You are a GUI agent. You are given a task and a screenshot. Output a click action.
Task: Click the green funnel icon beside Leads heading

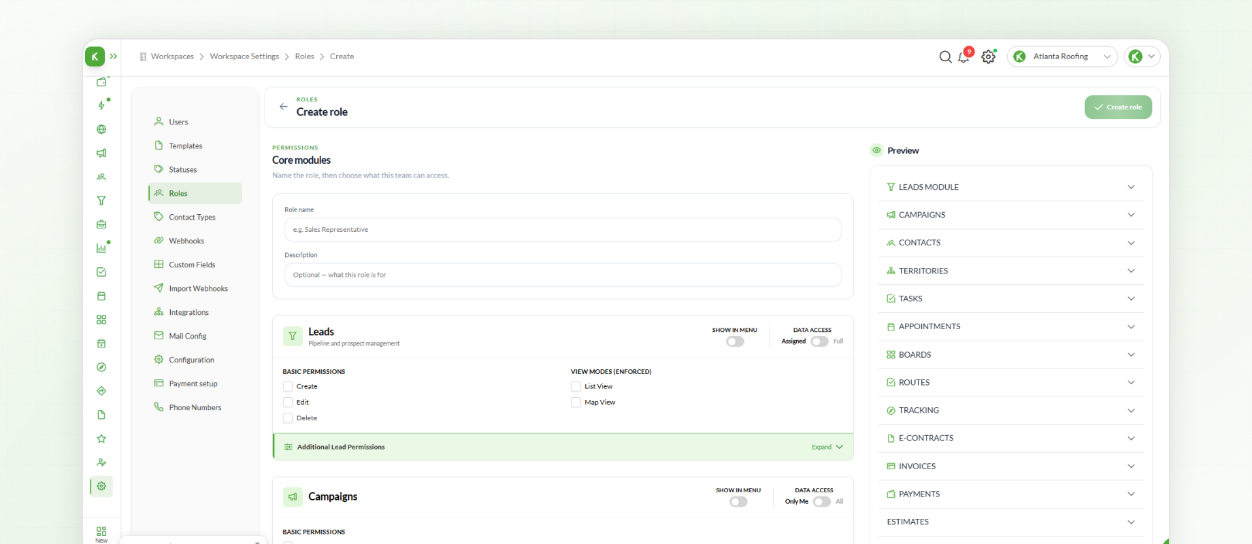pyautogui.click(x=293, y=336)
